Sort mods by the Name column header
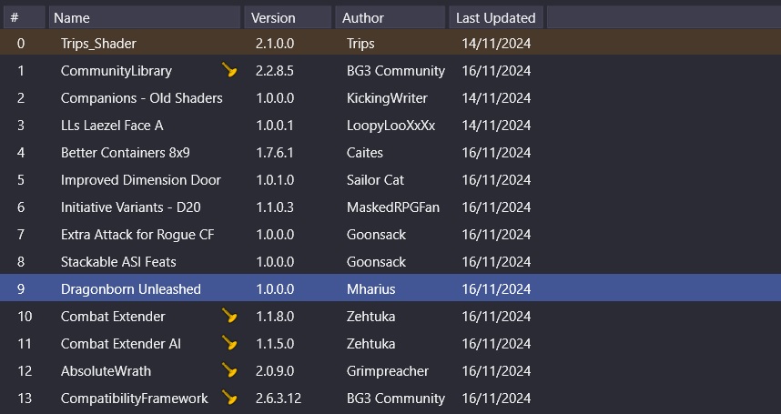The image size is (781, 414). pyautogui.click(x=146, y=17)
